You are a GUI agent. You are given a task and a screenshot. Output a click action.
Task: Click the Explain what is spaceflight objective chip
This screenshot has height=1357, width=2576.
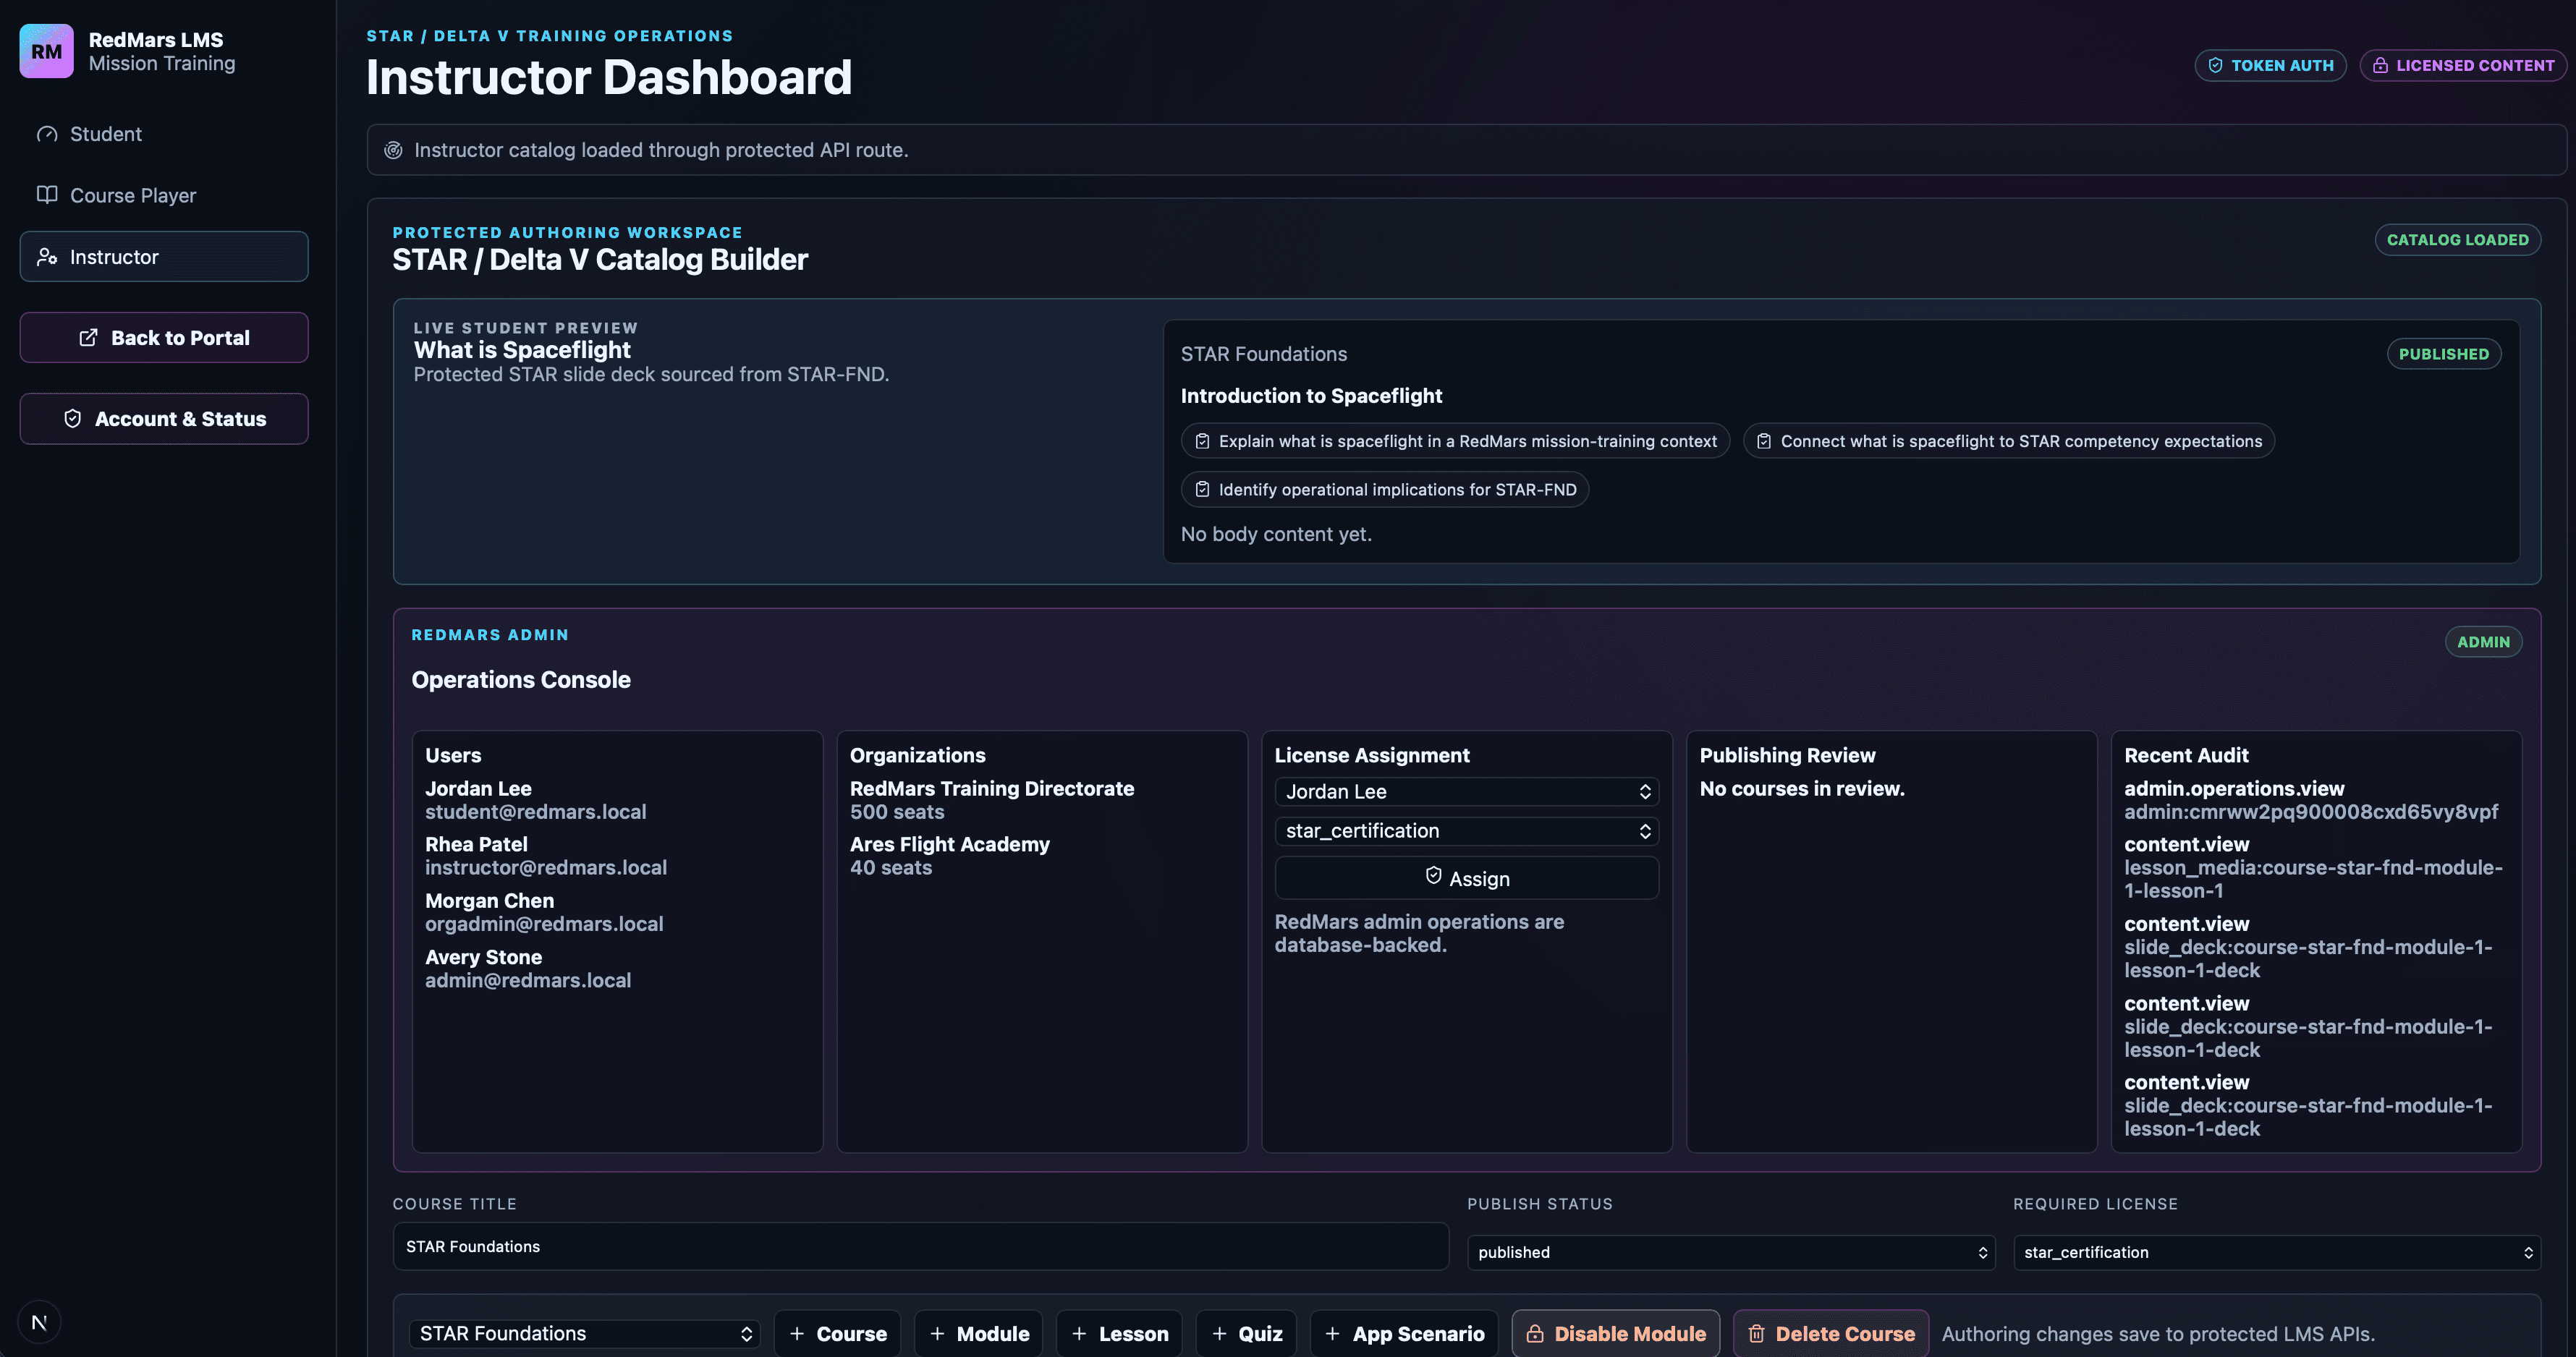coord(1455,441)
